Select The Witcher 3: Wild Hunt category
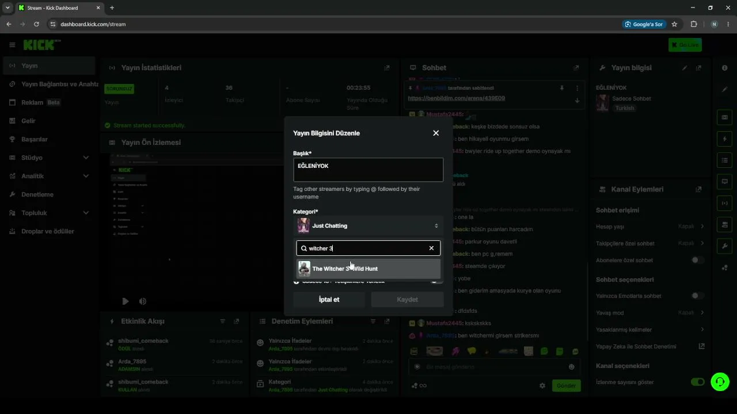Image resolution: width=737 pixels, height=414 pixels. 368,269
